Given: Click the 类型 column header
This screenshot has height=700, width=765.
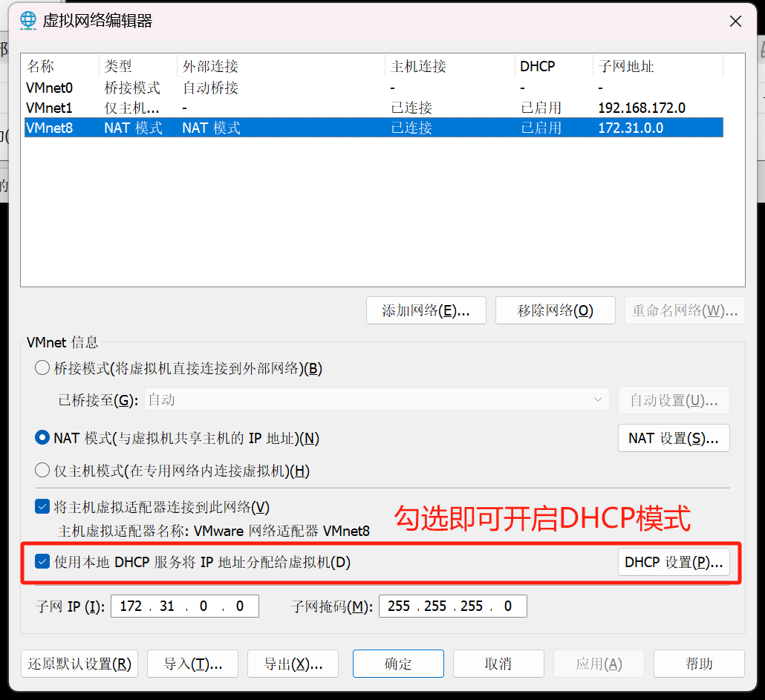Looking at the screenshot, I should pyautogui.click(x=138, y=66).
